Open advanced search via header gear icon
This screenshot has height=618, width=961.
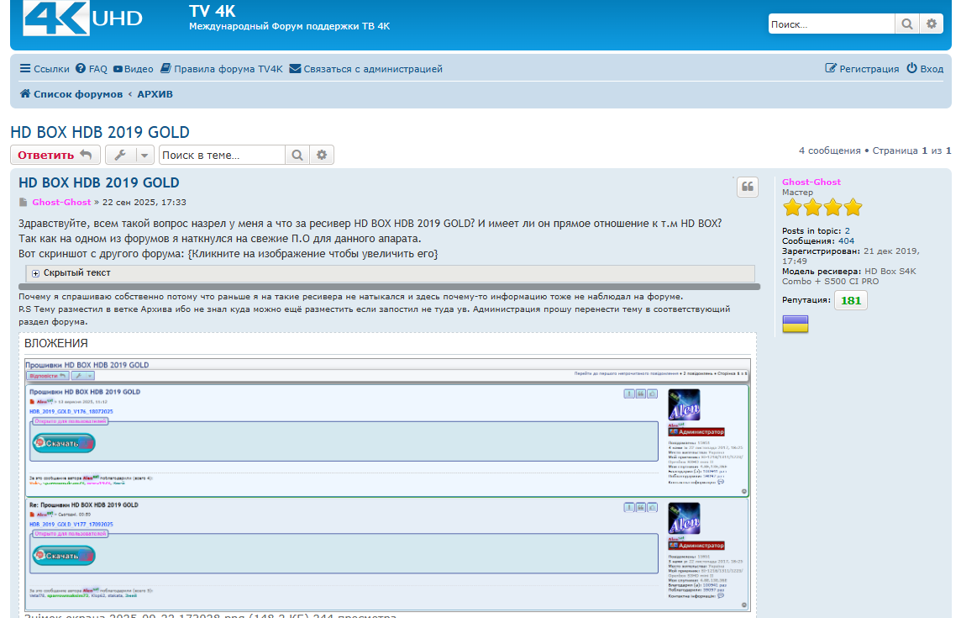[931, 24]
